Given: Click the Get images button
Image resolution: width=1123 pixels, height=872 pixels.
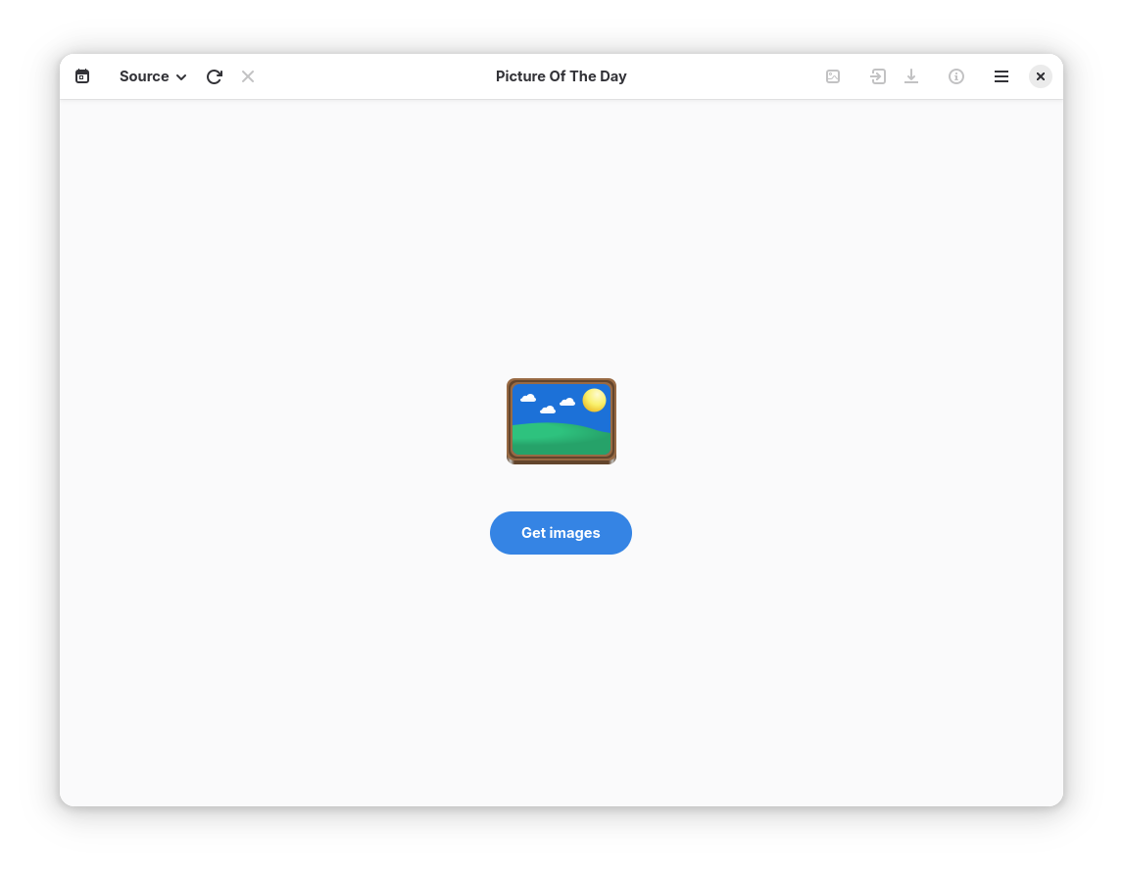Looking at the screenshot, I should click(x=561, y=533).
